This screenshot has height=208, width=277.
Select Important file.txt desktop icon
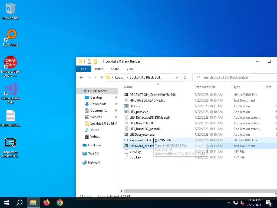click(11, 148)
